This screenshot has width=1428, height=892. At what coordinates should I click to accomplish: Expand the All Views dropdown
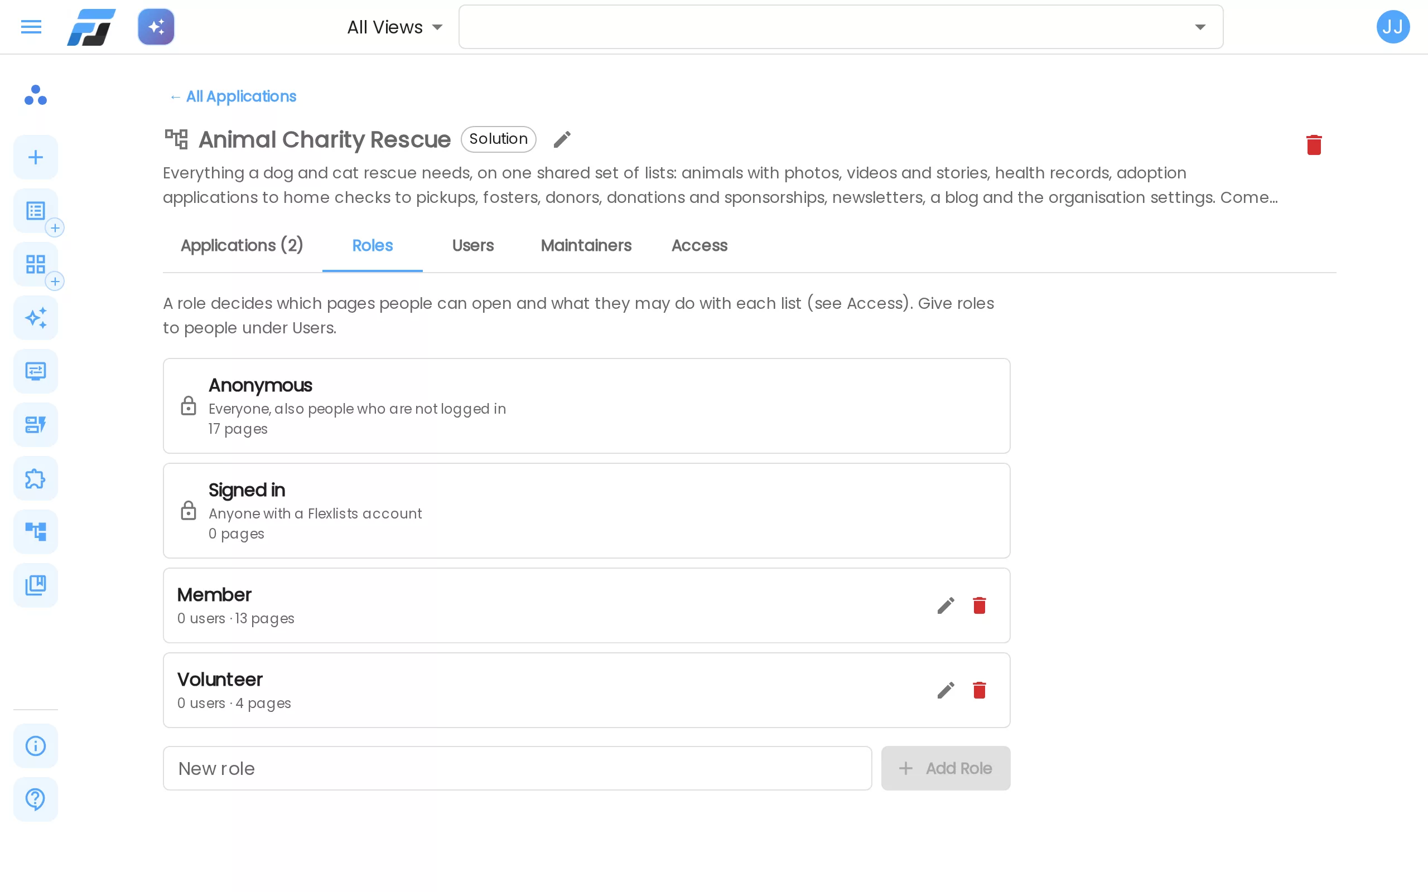tap(394, 27)
